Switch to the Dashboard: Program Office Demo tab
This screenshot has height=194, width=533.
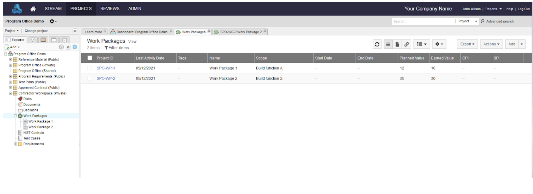[x=141, y=32]
